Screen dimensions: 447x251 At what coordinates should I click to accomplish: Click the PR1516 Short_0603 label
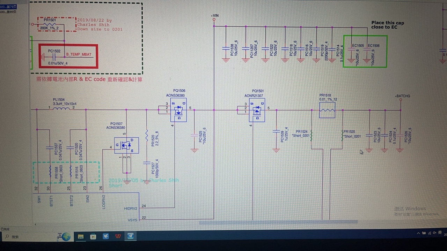click(x=79, y=173)
